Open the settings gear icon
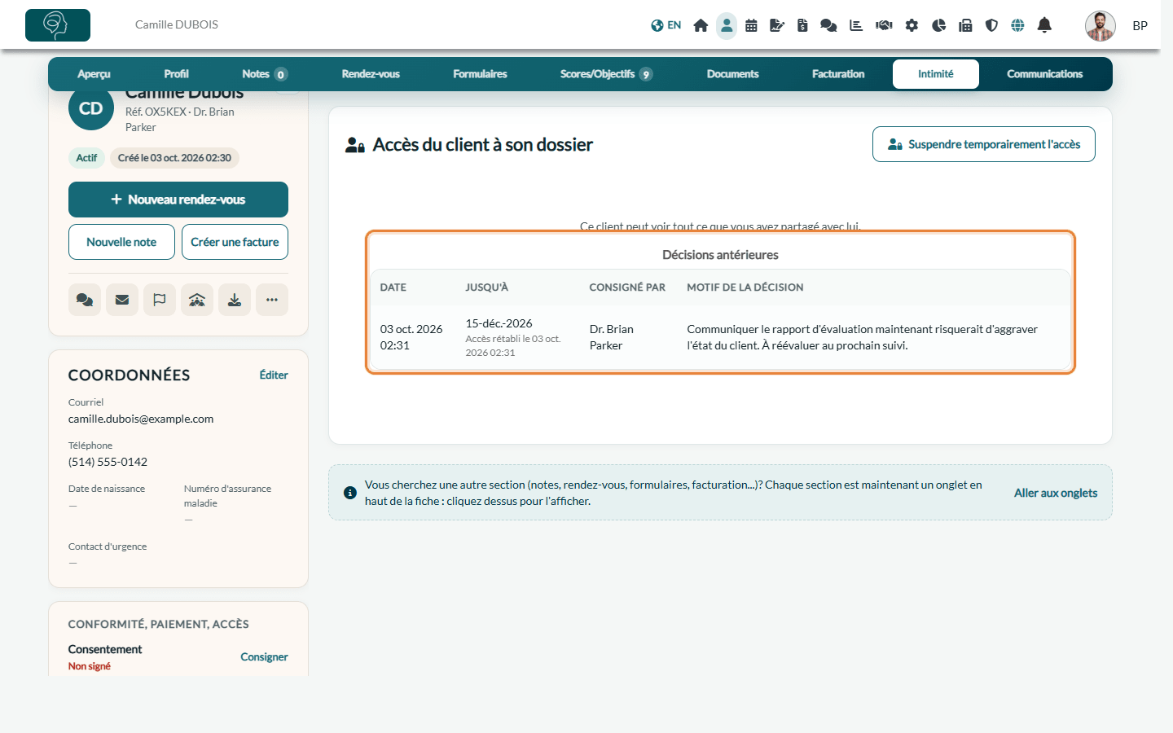The width and height of the screenshot is (1173, 733). (912, 25)
